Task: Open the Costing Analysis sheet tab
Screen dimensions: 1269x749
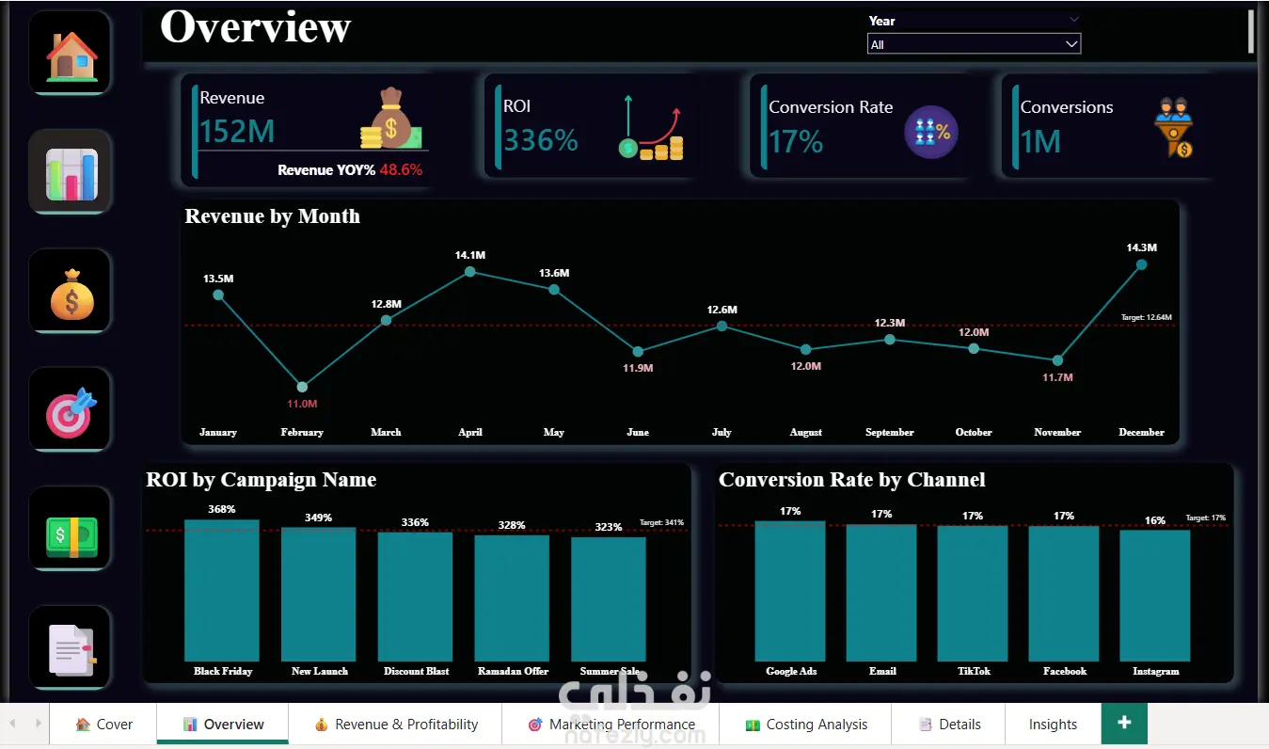Action: point(805,725)
